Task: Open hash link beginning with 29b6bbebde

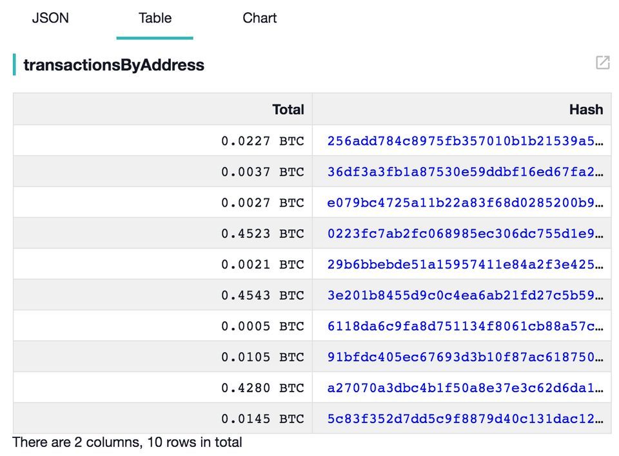Action: point(464,265)
